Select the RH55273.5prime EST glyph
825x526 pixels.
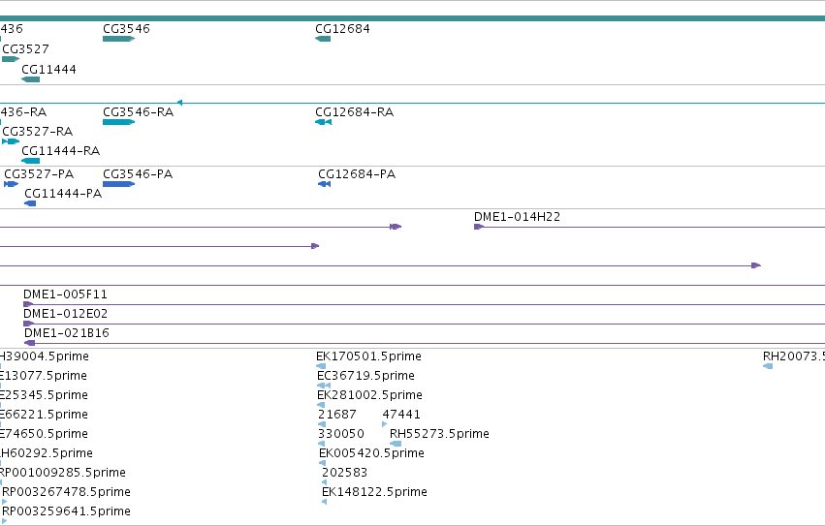(396, 444)
